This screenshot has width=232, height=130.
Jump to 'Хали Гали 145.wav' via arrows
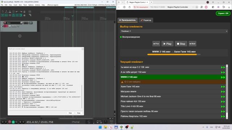pos(223,87)
